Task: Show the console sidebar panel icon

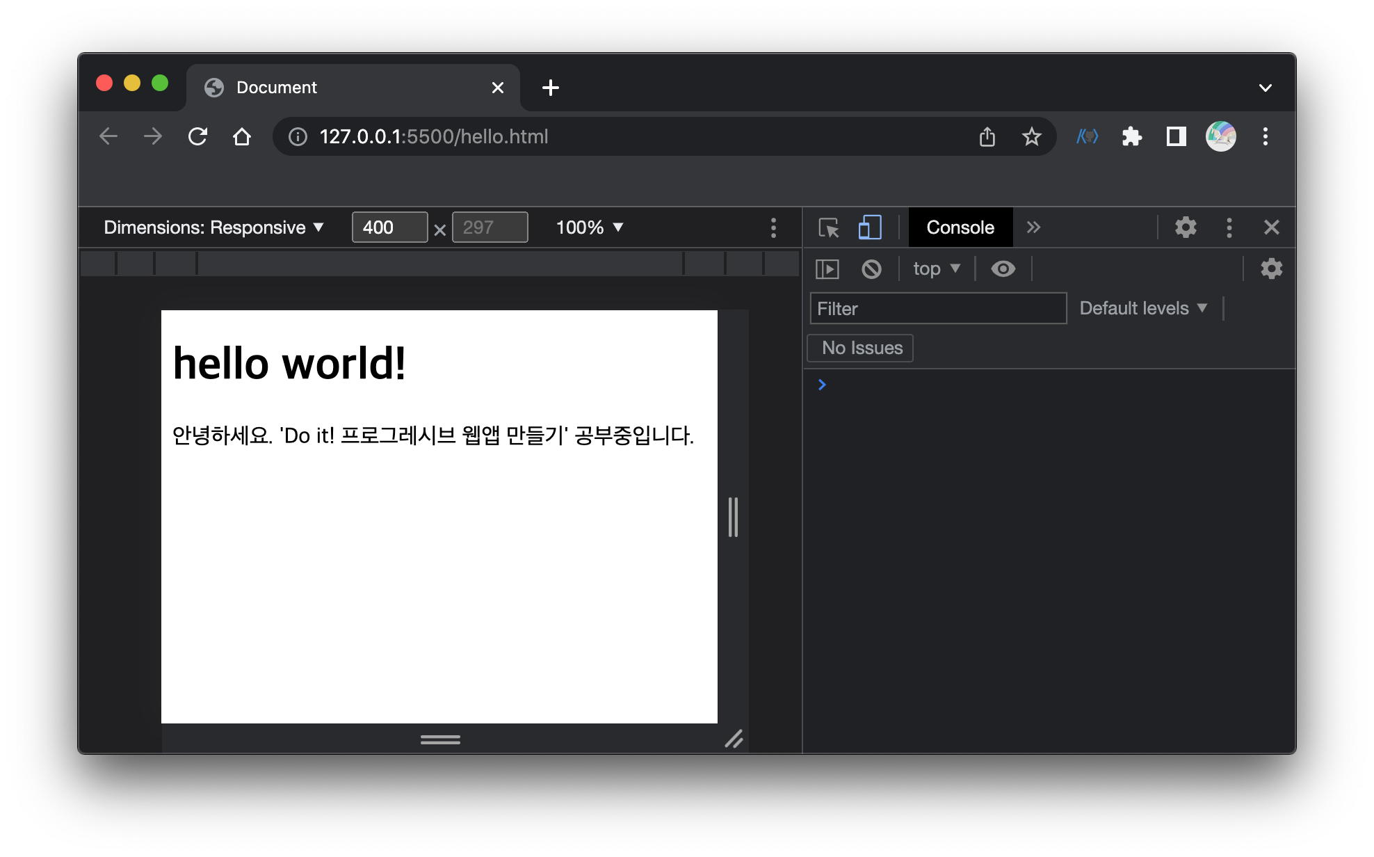Action: [827, 269]
